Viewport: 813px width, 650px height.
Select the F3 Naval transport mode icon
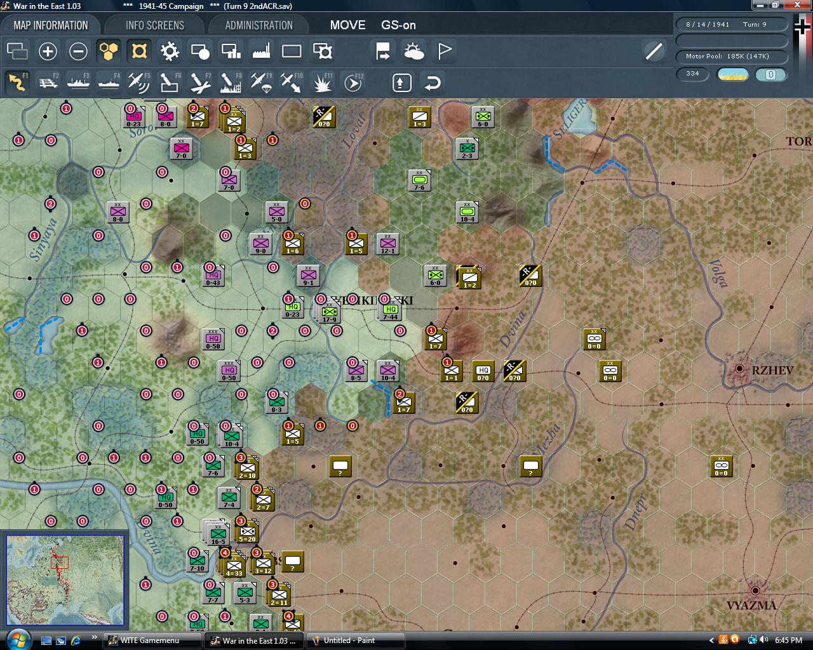pos(79,82)
